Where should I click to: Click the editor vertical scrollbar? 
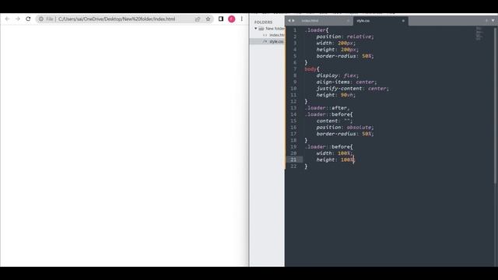pos(495,105)
